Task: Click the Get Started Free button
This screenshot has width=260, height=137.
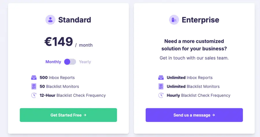Action: (68, 115)
